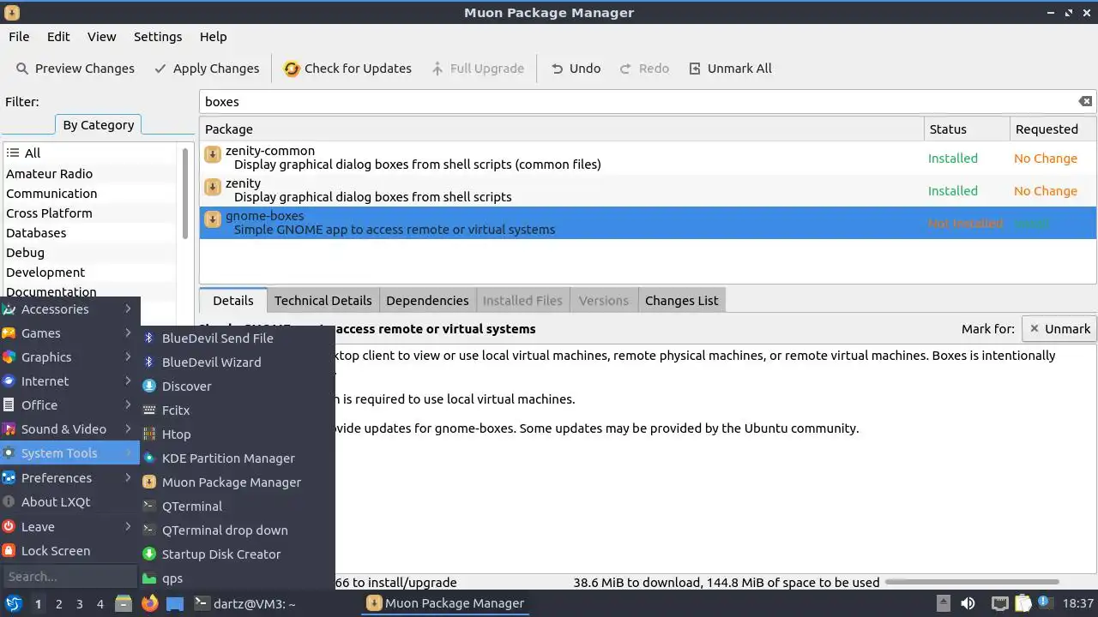Select the All category

(x=89, y=153)
